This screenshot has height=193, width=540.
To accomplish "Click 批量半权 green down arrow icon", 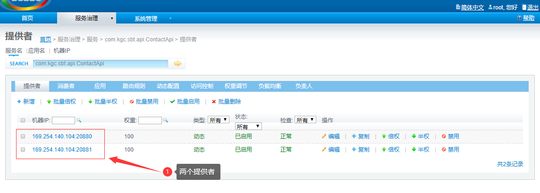I will click(90, 102).
